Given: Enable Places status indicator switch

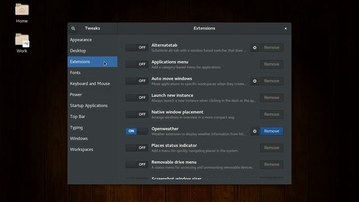Looking at the screenshot, I should click(137, 148).
